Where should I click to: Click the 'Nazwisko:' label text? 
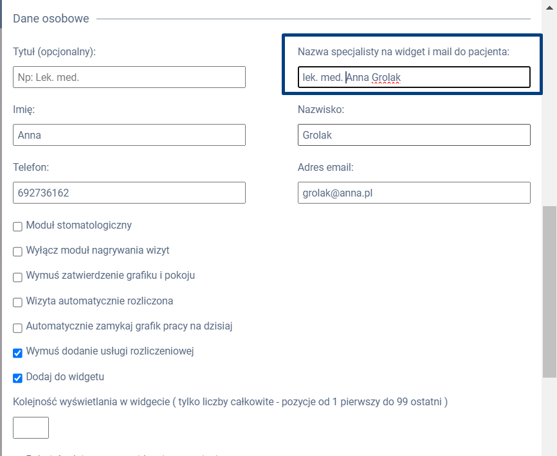(x=321, y=110)
